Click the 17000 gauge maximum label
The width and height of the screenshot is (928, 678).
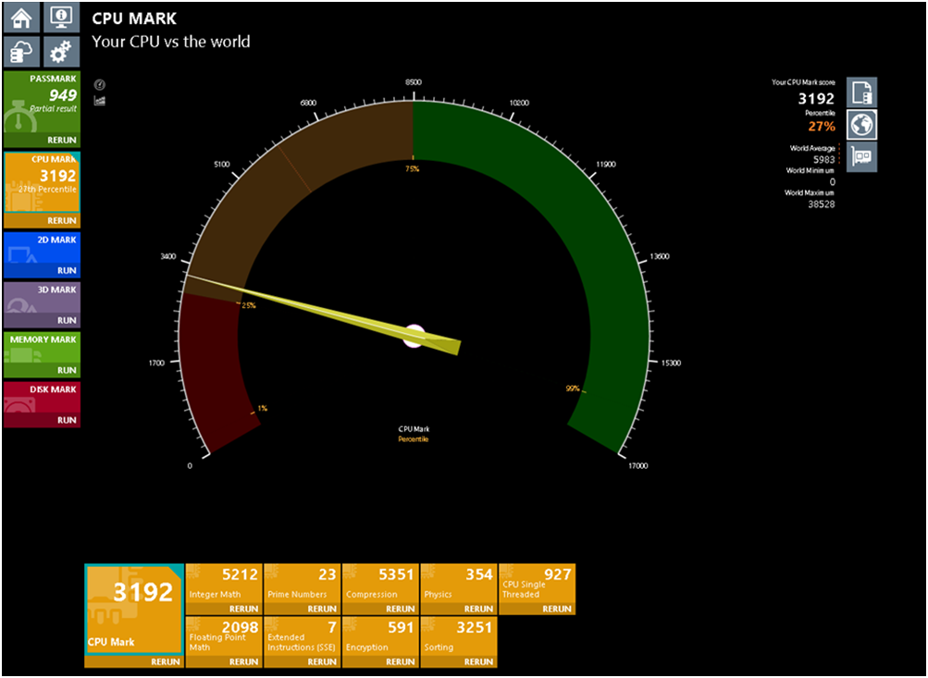click(x=638, y=465)
